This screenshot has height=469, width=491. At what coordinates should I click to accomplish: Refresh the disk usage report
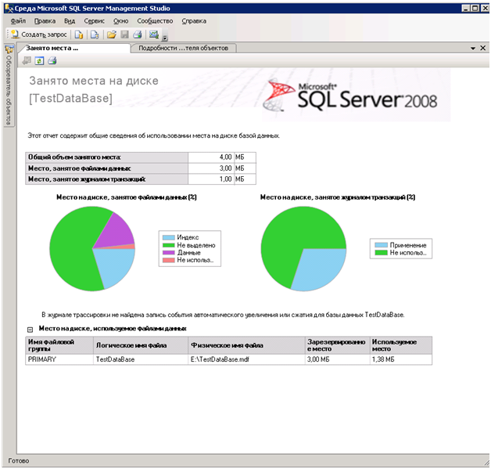[x=39, y=60]
